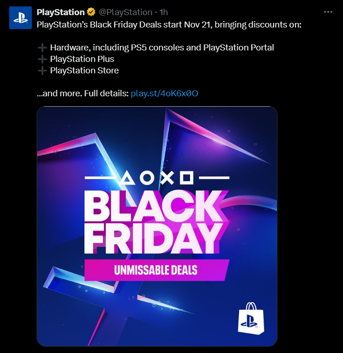This screenshot has height=353, width=343.
Task: Click the triangle symbol in the promo image
Action: coord(128,177)
